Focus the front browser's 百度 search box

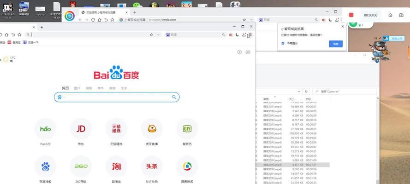click(x=195, y=34)
